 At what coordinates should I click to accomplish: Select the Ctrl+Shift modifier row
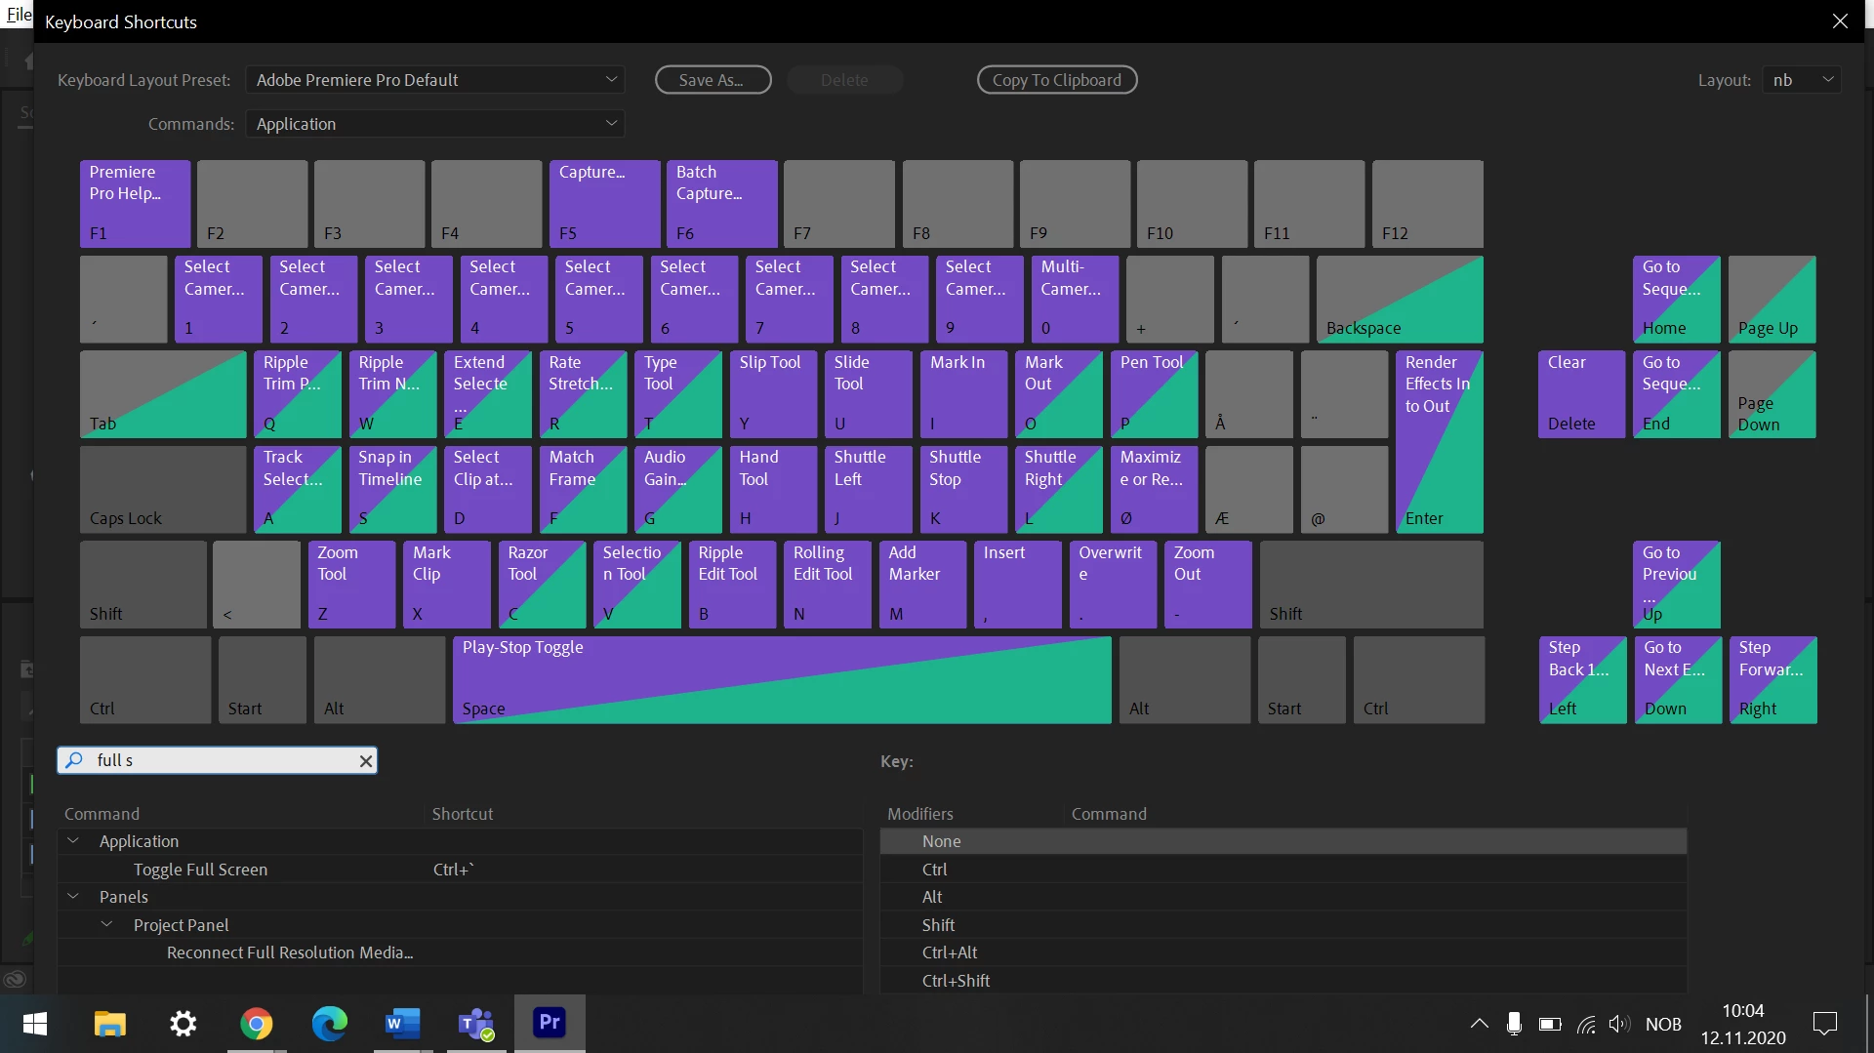coord(1283,981)
